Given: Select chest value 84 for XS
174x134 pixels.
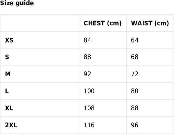Looking at the screenshot, I should tap(87, 40).
